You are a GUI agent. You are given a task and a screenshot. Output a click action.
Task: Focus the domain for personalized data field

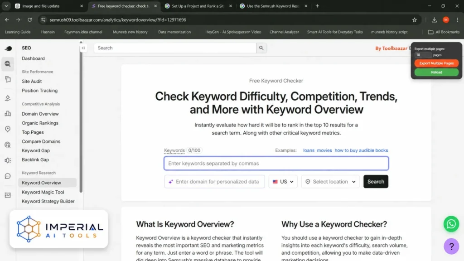tap(214, 182)
